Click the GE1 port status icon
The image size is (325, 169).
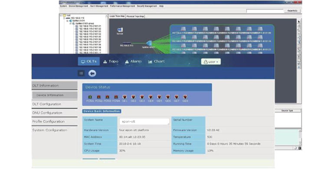tap(125, 97)
